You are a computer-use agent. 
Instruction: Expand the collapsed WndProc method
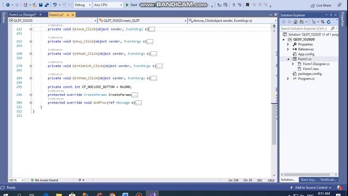tap(30, 103)
